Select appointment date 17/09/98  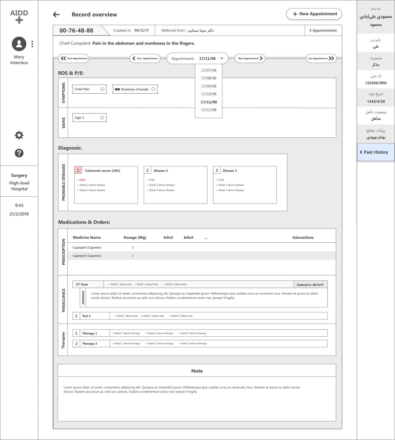tap(209, 86)
